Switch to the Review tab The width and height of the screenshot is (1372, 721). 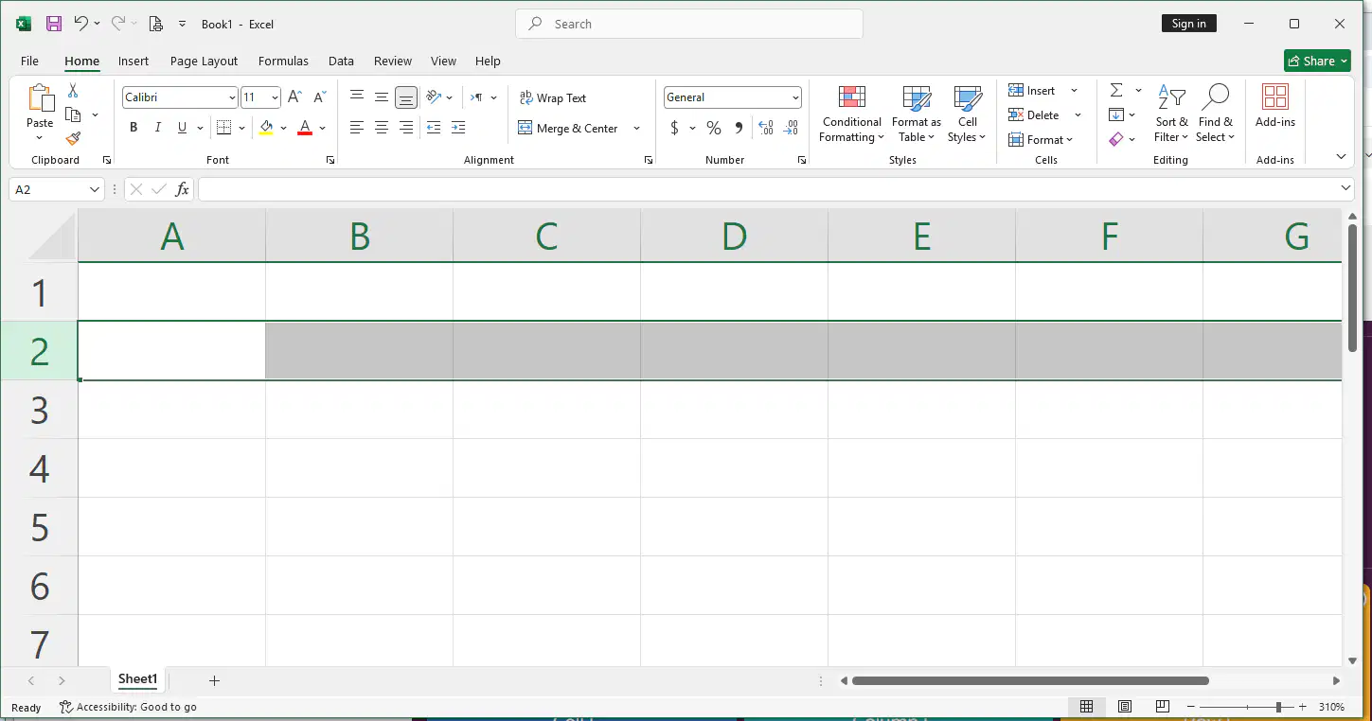393,61
